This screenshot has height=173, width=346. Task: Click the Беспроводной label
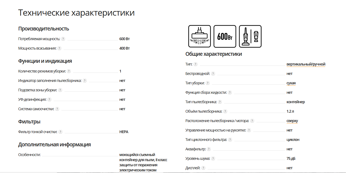coord(198,74)
